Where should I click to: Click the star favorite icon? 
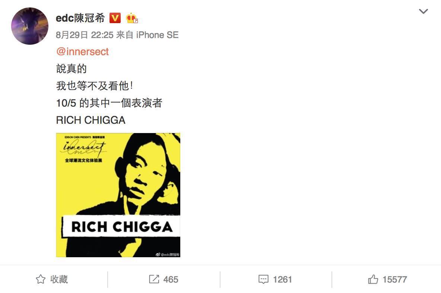[x=41, y=279]
